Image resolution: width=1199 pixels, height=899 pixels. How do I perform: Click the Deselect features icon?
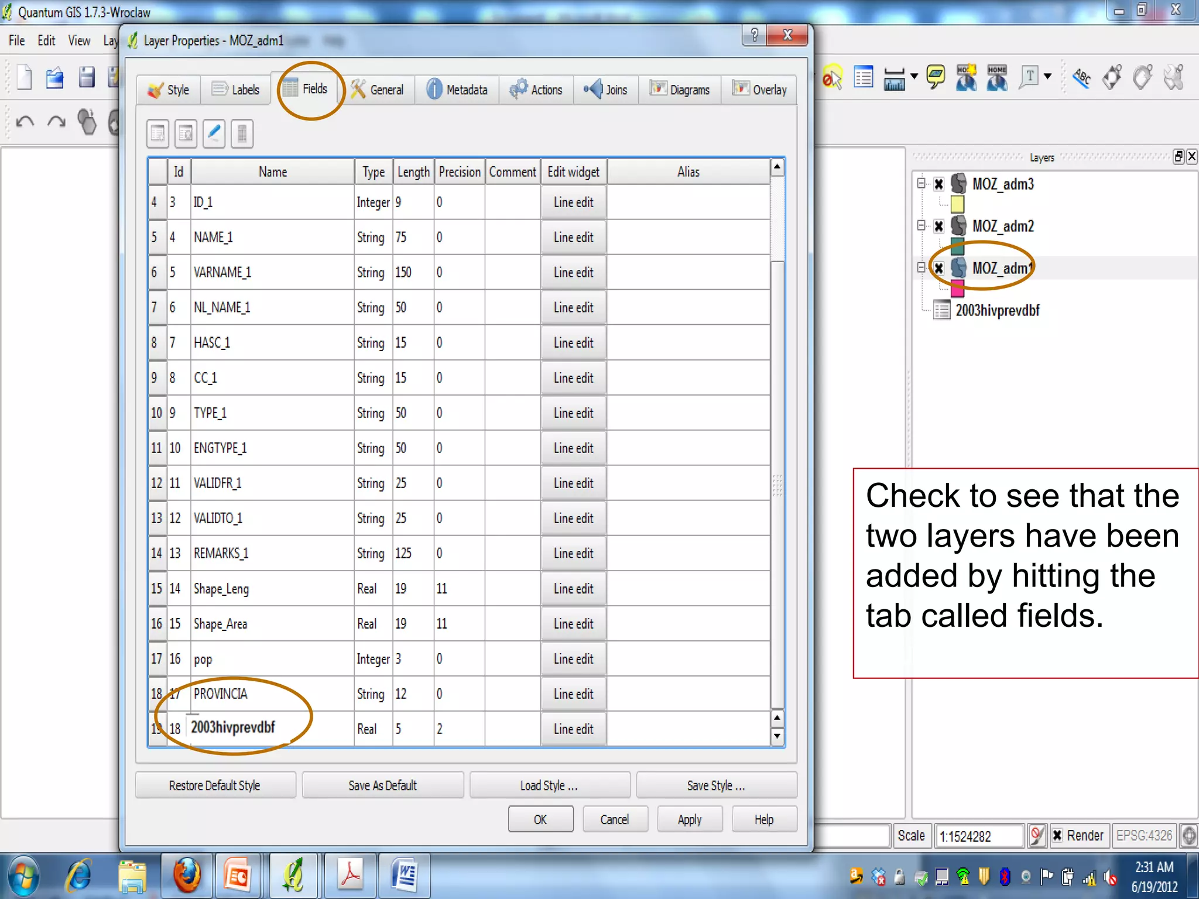832,77
